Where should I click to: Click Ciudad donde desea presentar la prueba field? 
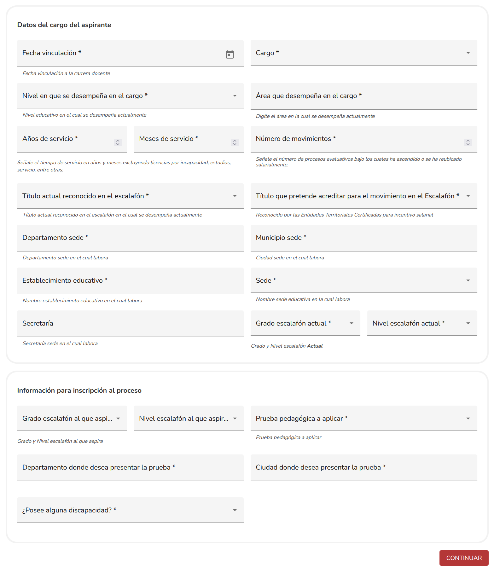pyautogui.click(x=363, y=468)
